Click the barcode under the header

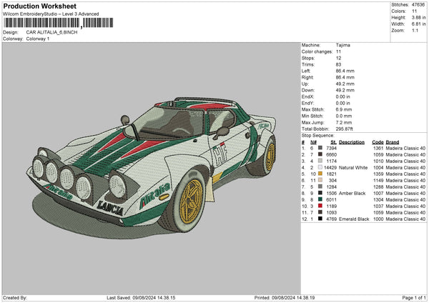(58, 23)
